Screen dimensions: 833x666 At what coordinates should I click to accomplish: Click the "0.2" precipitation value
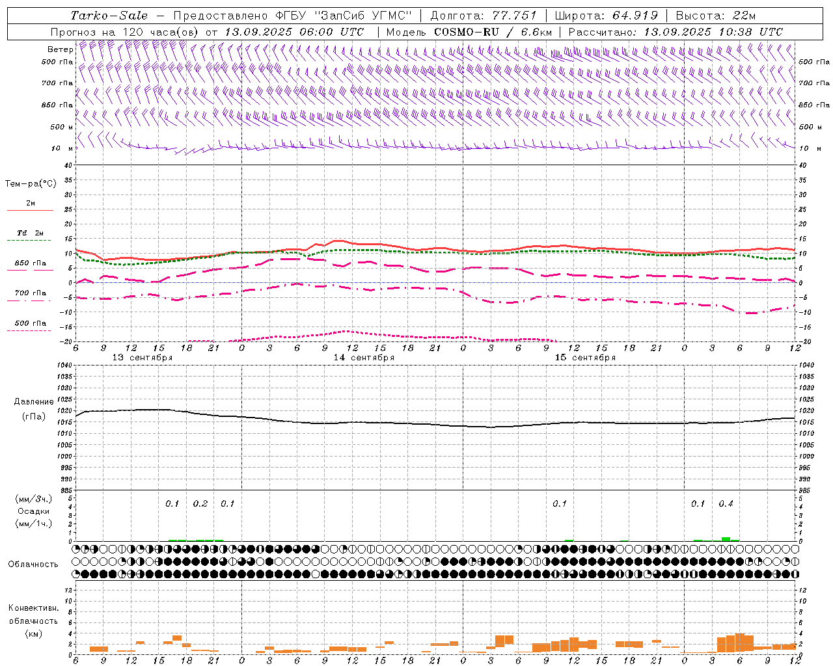tap(200, 503)
